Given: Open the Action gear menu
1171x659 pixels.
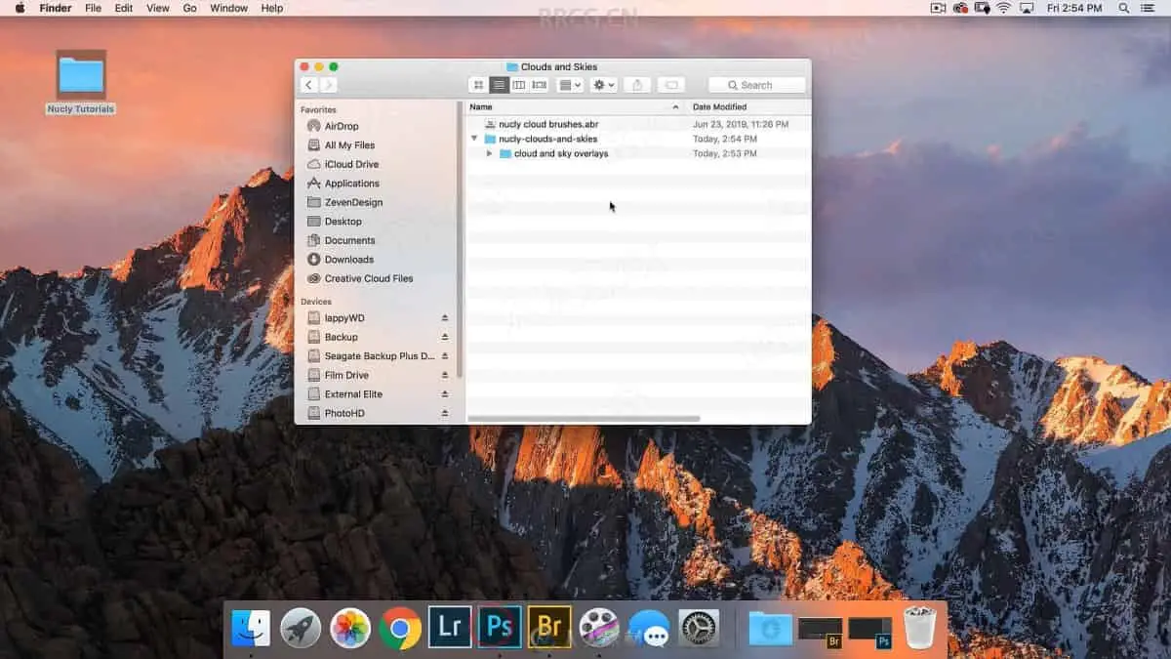Looking at the screenshot, I should pos(604,85).
